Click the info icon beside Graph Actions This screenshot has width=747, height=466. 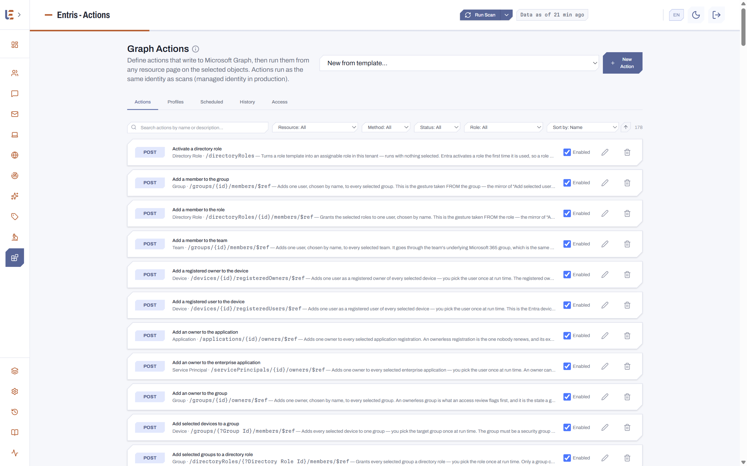pyautogui.click(x=195, y=49)
